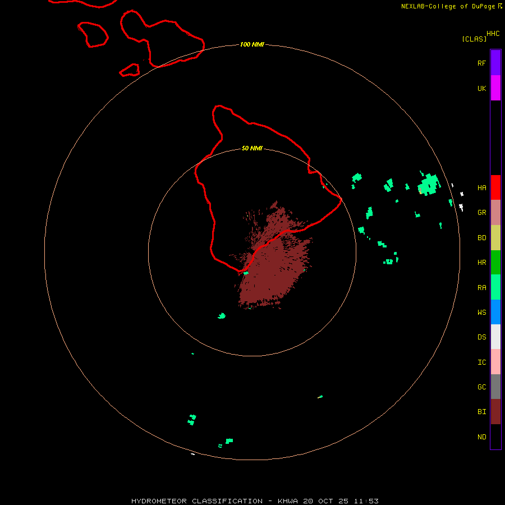The height and width of the screenshot is (505, 505).
Task: Click the HHC product label
Action: (493, 33)
